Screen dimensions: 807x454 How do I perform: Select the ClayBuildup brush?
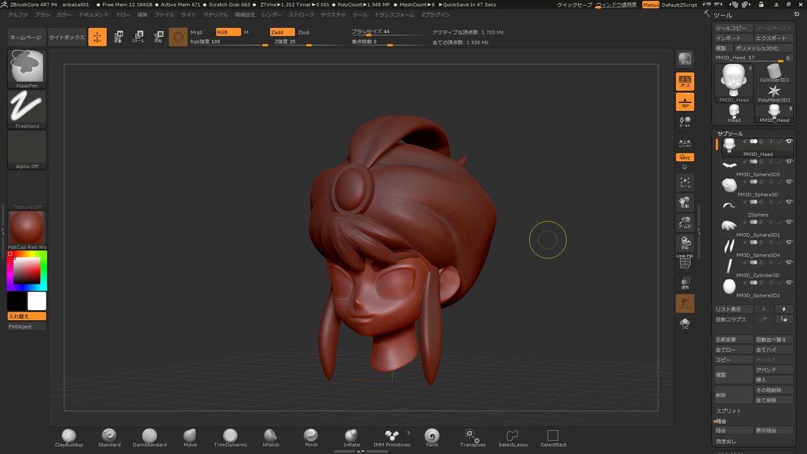coord(69,436)
